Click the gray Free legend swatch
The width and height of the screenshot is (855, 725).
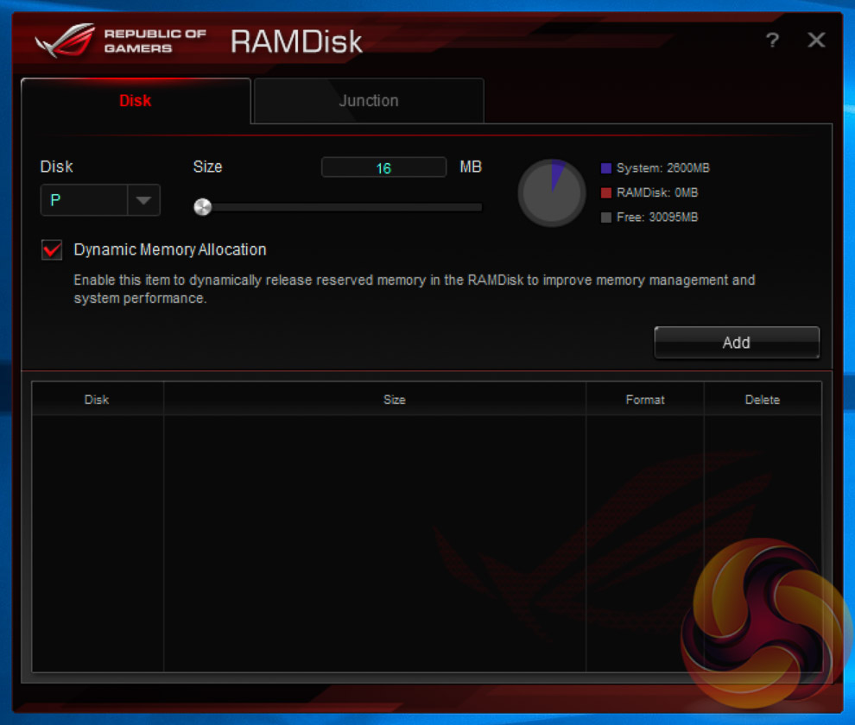click(605, 217)
